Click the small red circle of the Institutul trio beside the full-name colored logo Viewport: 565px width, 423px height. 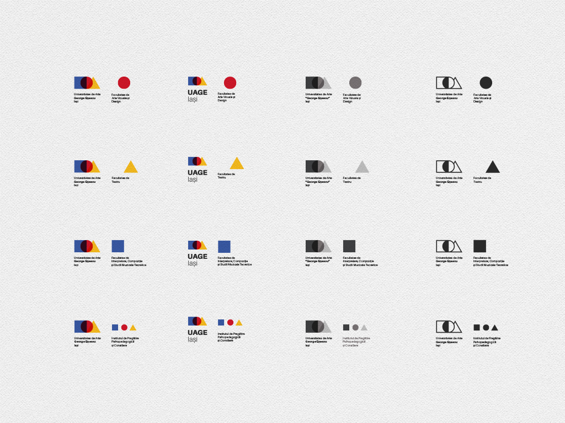(x=124, y=327)
